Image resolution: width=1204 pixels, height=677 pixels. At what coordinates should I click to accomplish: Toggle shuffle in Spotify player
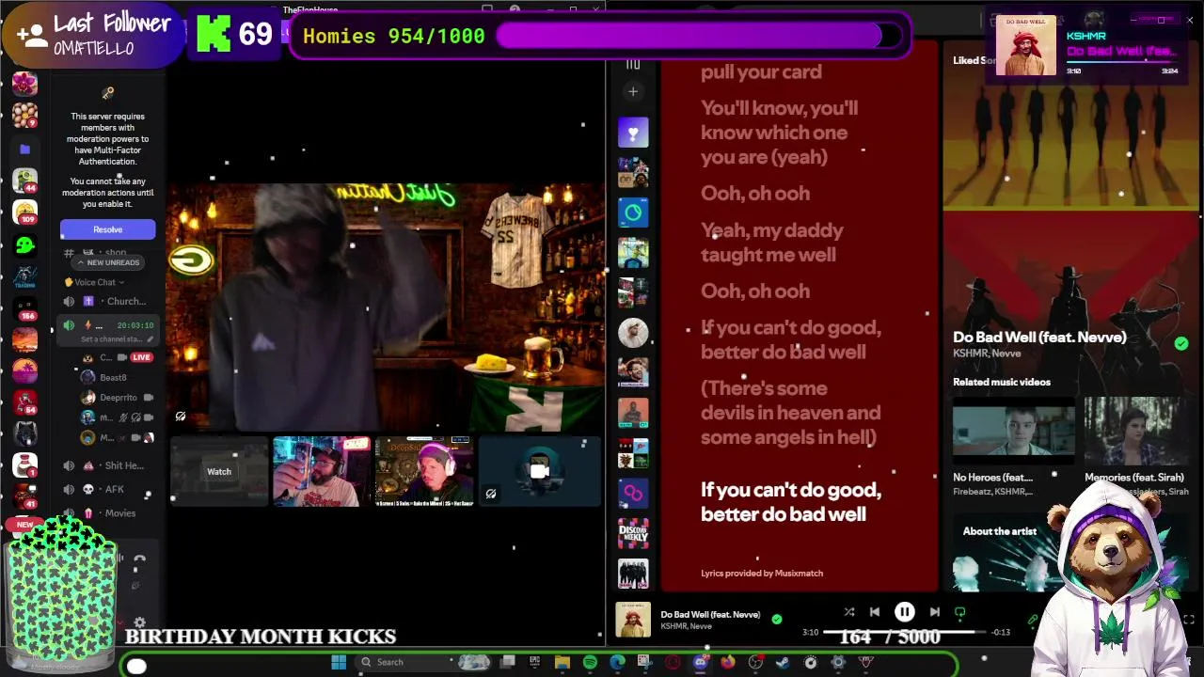848,612
